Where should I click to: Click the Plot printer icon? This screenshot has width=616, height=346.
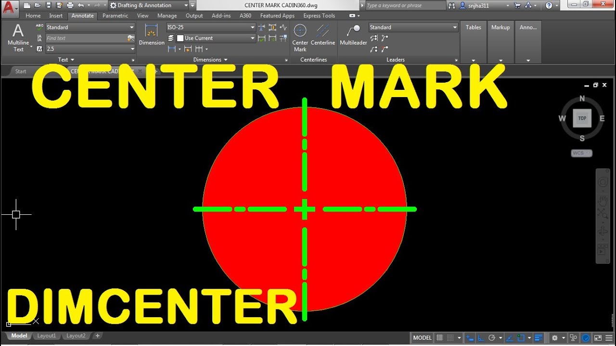[70, 5]
